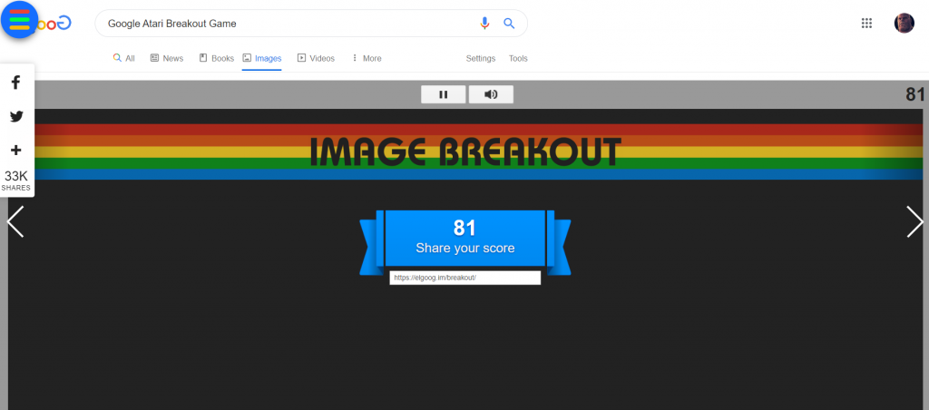Screen dimensions: 929x410
Task: Go to next with right arrow
Action: (914, 221)
